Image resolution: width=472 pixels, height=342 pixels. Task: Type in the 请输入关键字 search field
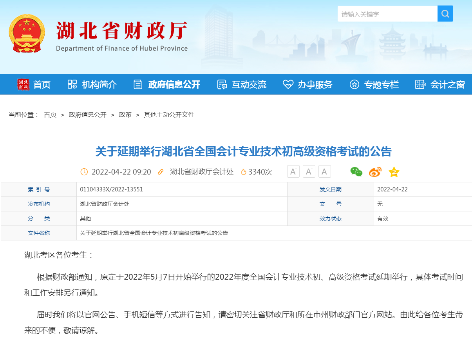pyautogui.click(x=387, y=14)
